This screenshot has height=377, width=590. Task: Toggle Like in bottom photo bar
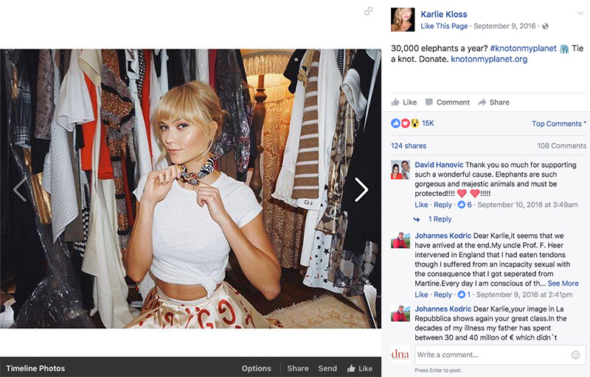click(360, 368)
